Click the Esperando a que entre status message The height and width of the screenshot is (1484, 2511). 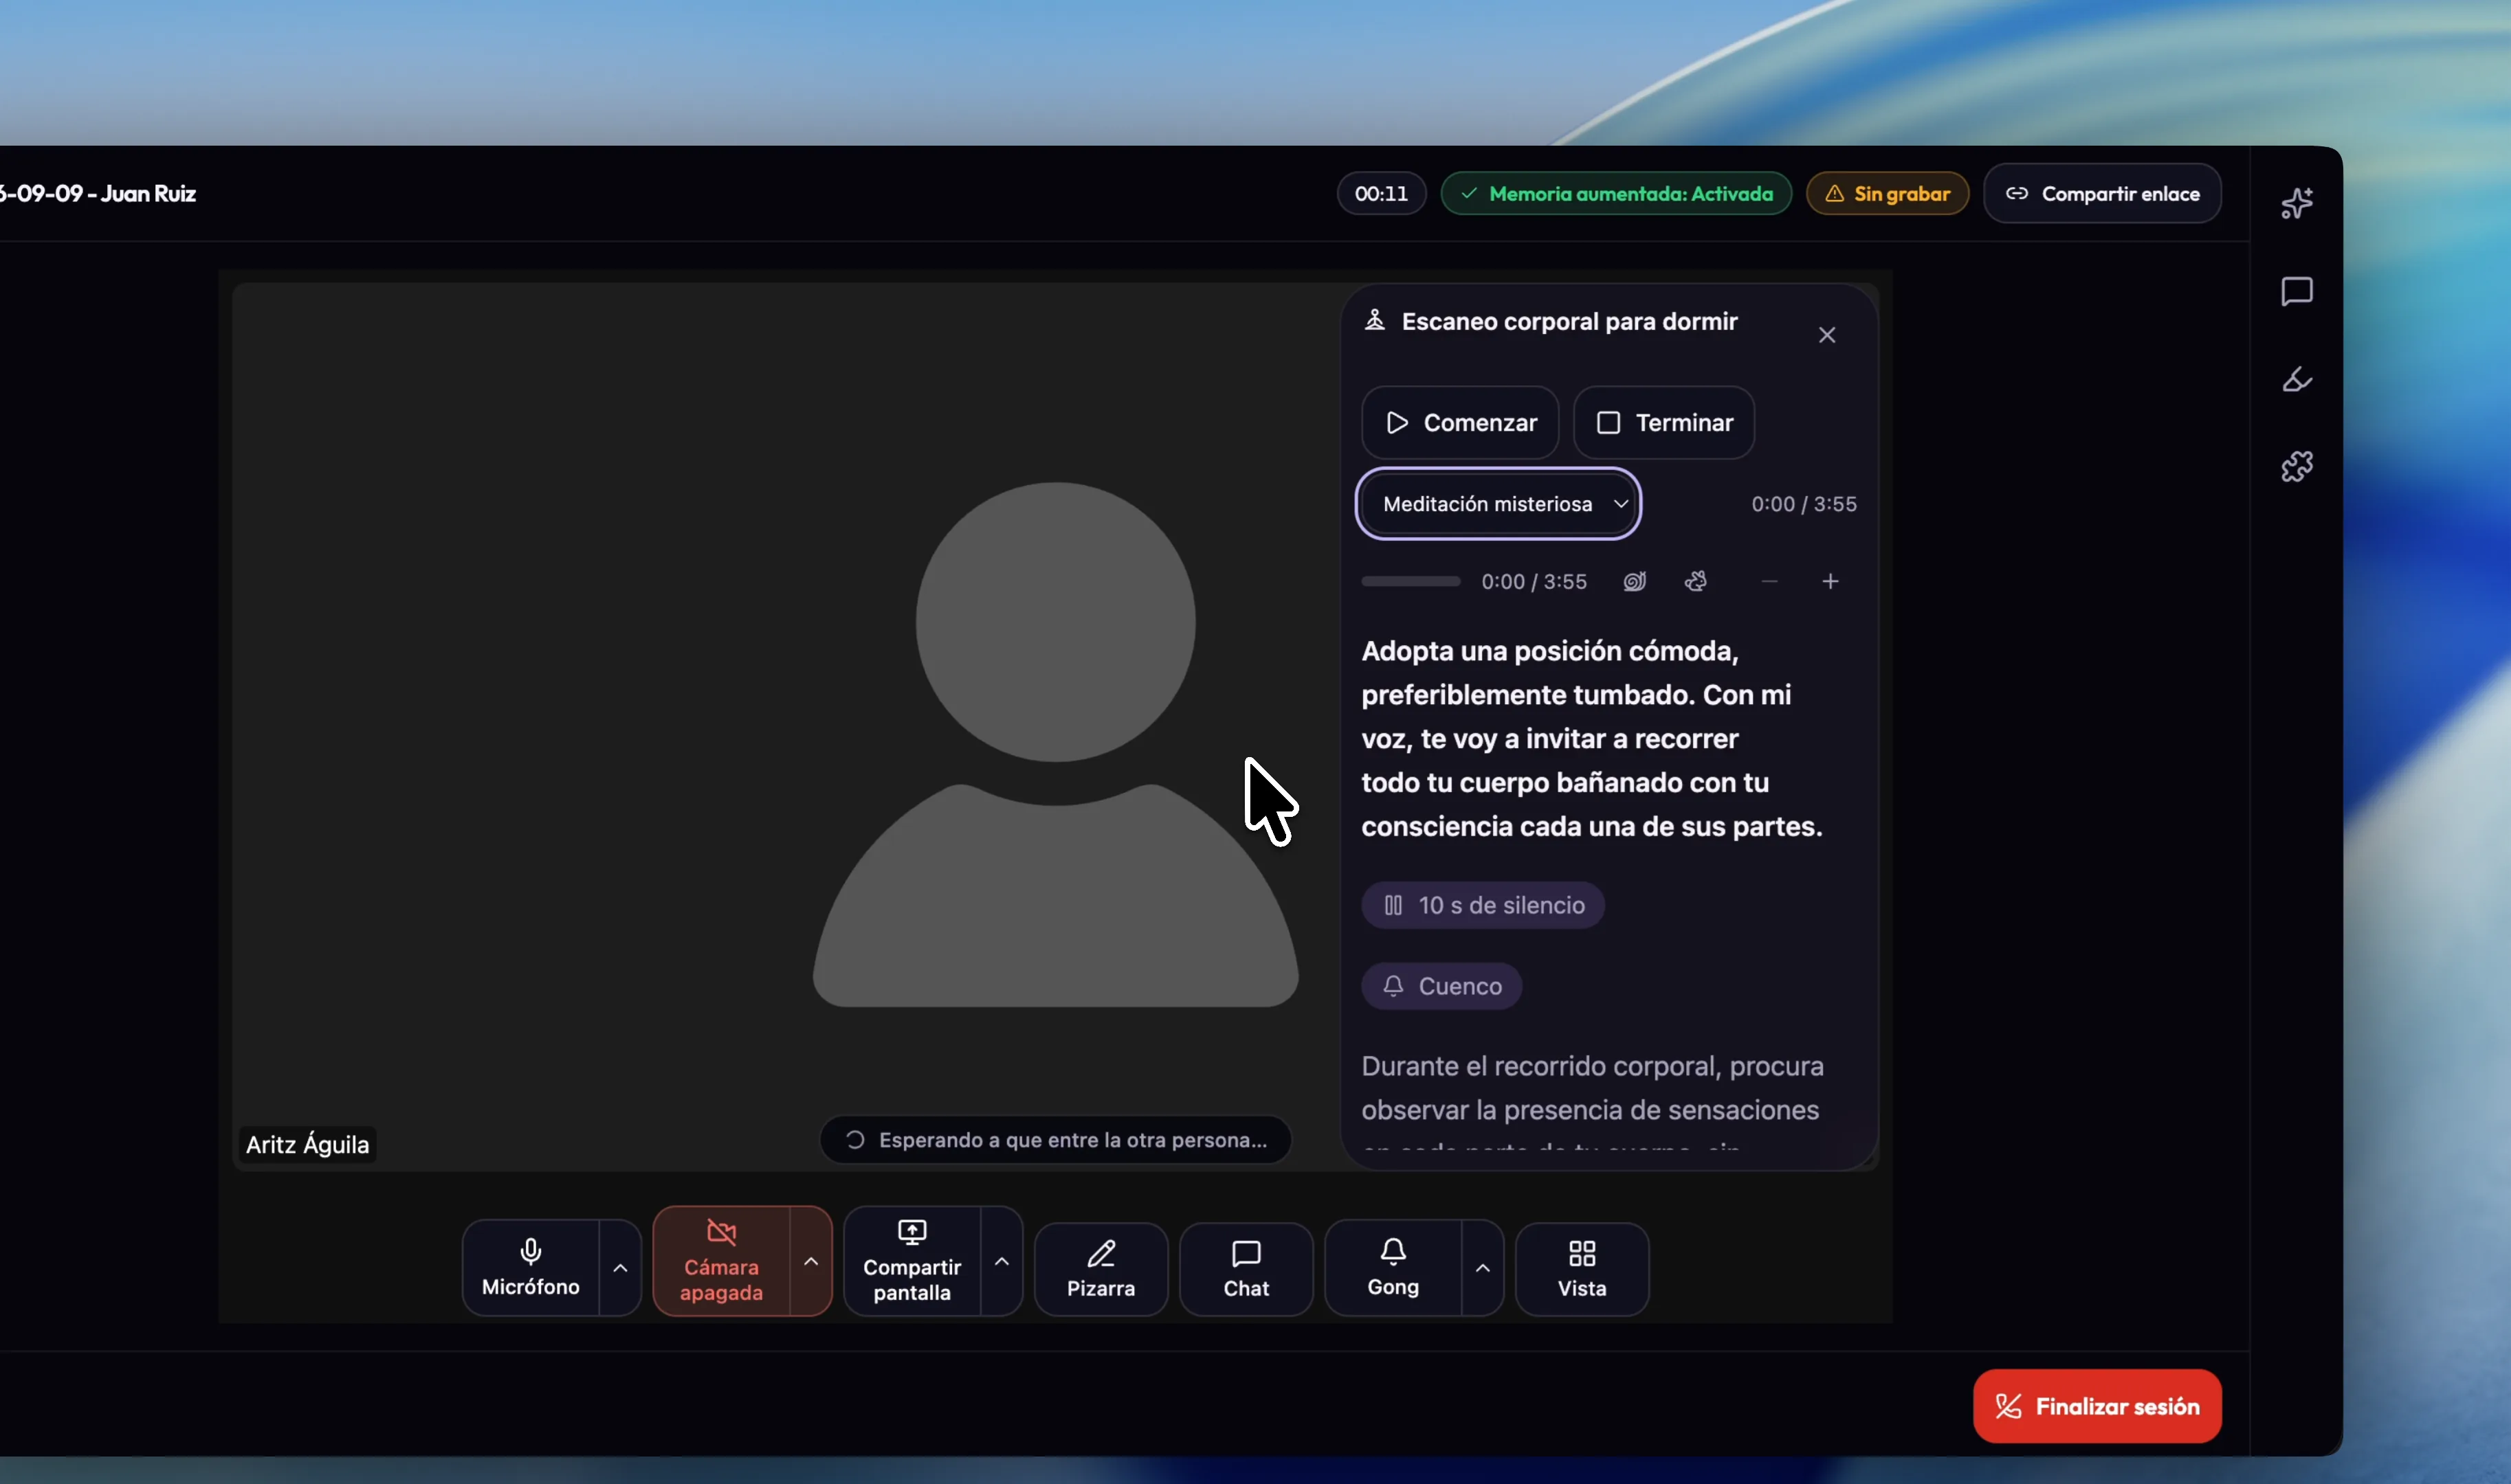click(1055, 1140)
